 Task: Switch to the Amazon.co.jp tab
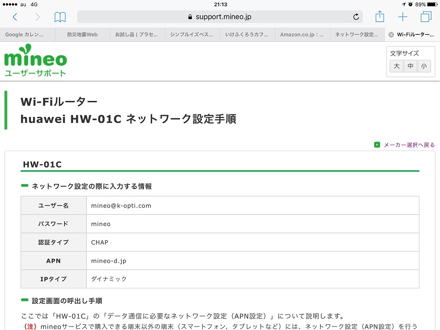(x=302, y=34)
